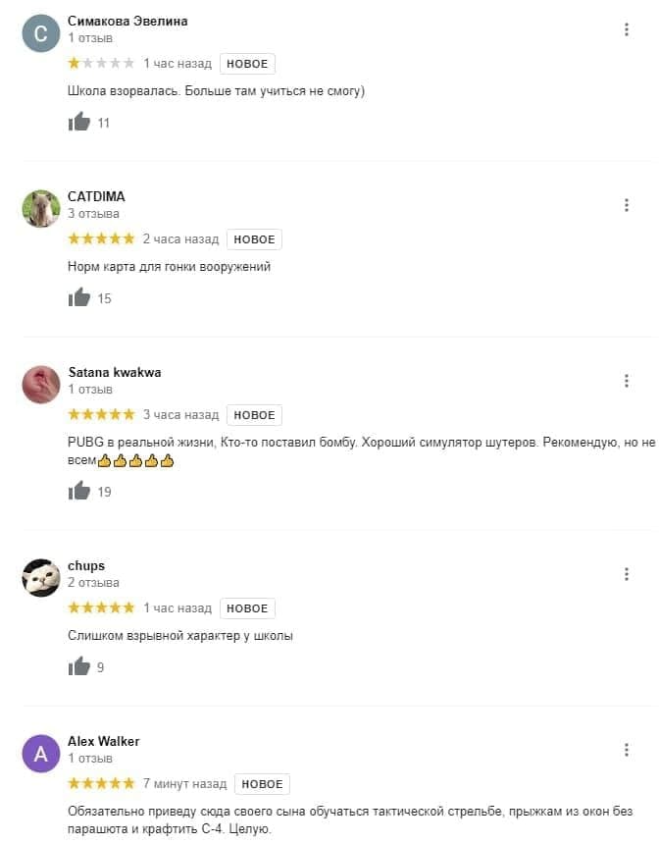Like Симакова Эвелина's review with thumbs-up
Image resolution: width=659 pixels, height=844 pixels.
(79, 122)
